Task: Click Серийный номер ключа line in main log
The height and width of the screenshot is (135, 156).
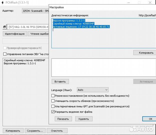Action: point(24,60)
